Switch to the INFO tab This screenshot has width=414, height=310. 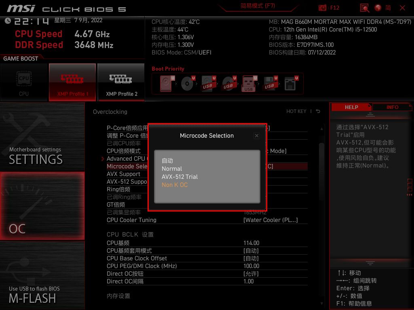[392, 107]
